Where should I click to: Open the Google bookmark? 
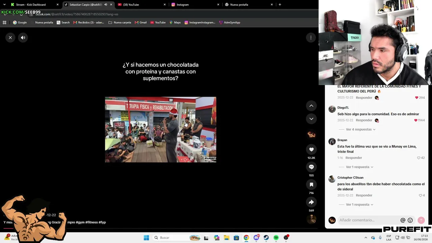20,23
